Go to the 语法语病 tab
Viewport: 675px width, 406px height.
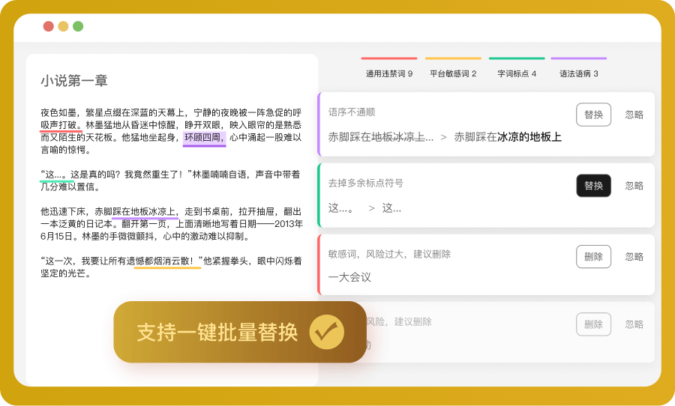click(579, 73)
